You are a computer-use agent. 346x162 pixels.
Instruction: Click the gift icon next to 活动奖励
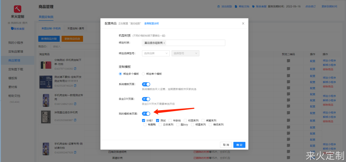219,6
